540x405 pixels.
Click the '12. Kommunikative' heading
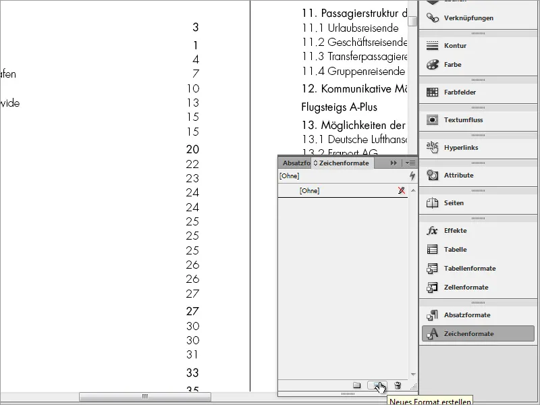pyautogui.click(x=354, y=89)
